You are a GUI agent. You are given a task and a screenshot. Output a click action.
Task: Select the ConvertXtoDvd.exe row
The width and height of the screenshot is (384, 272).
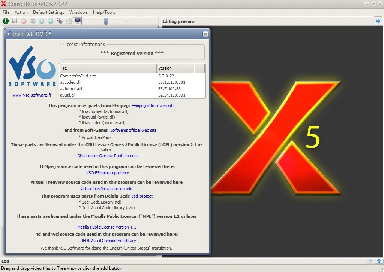click(132, 76)
